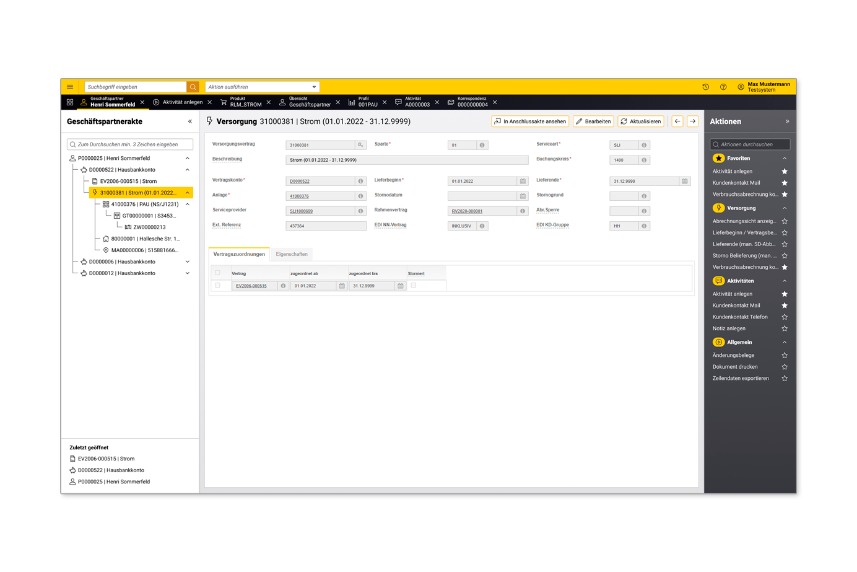Collapse the D0000522 Hausbankkonto node
Image resolution: width=857 pixels, height=572 pixels.
tap(188, 170)
